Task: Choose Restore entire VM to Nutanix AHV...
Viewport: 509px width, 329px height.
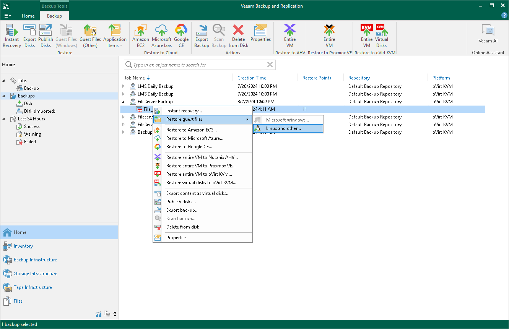Action: pos(203,157)
